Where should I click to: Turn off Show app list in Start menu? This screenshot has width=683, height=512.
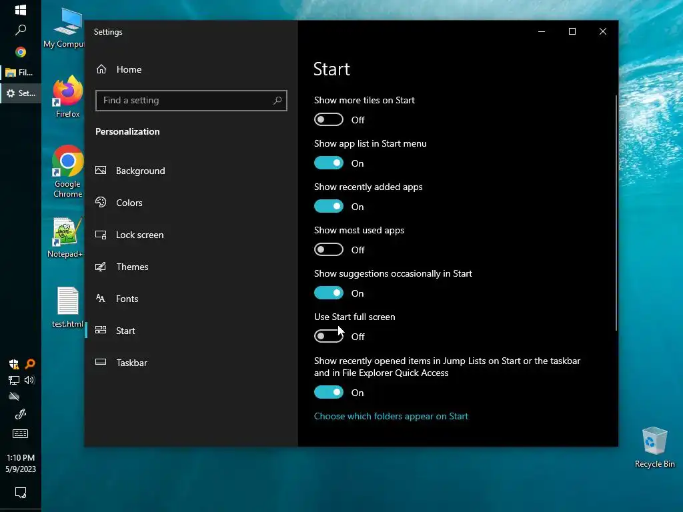[x=329, y=163]
